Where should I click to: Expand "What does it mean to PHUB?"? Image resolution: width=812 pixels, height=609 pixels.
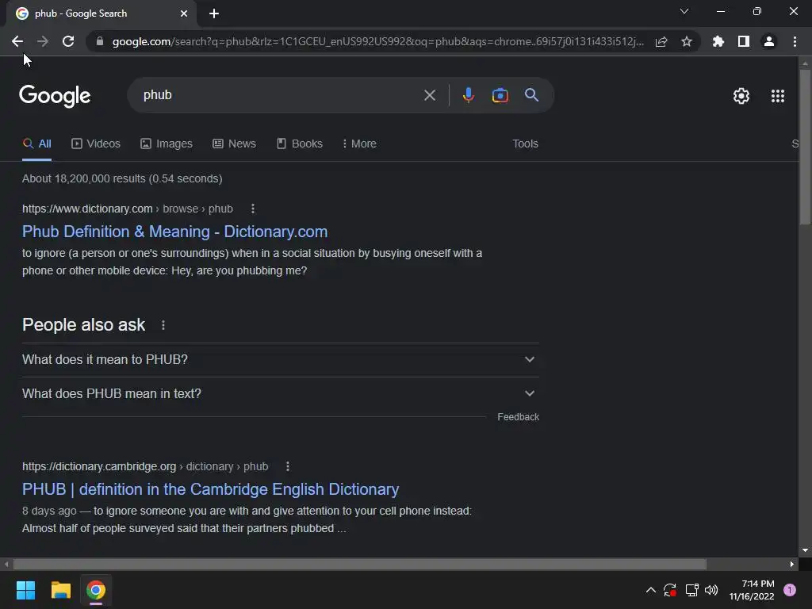click(281, 359)
